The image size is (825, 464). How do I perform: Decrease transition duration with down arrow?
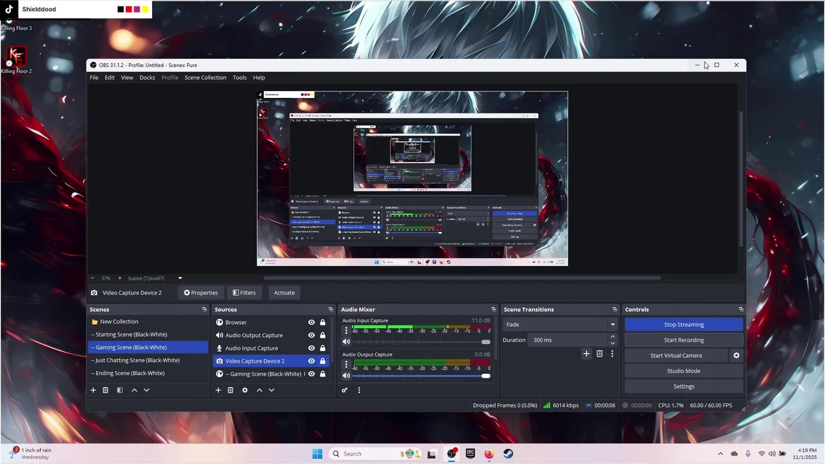point(612,343)
